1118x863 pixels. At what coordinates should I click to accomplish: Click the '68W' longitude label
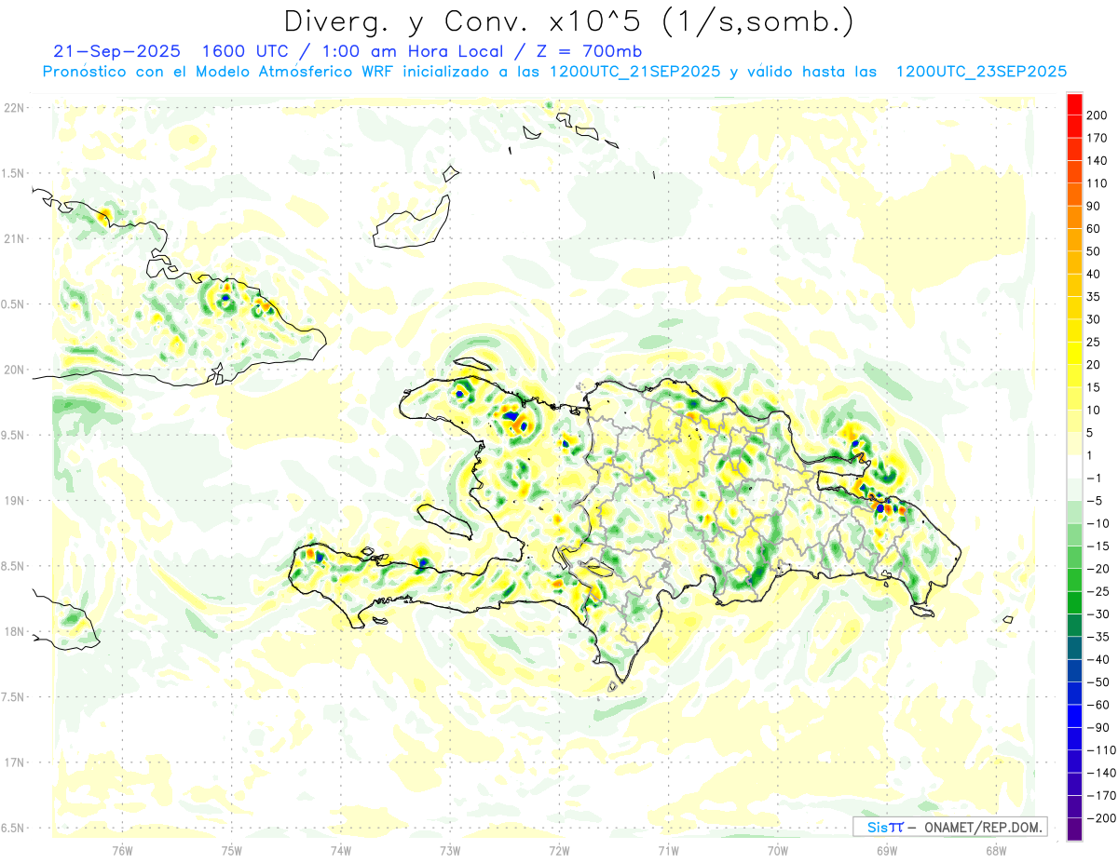(x=996, y=851)
